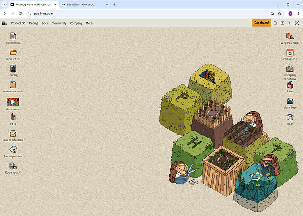Image resolution: width=303 pixels, height=216 pixels.
Task: Open the Changelog desktop icon
Action: click(290, 53)
